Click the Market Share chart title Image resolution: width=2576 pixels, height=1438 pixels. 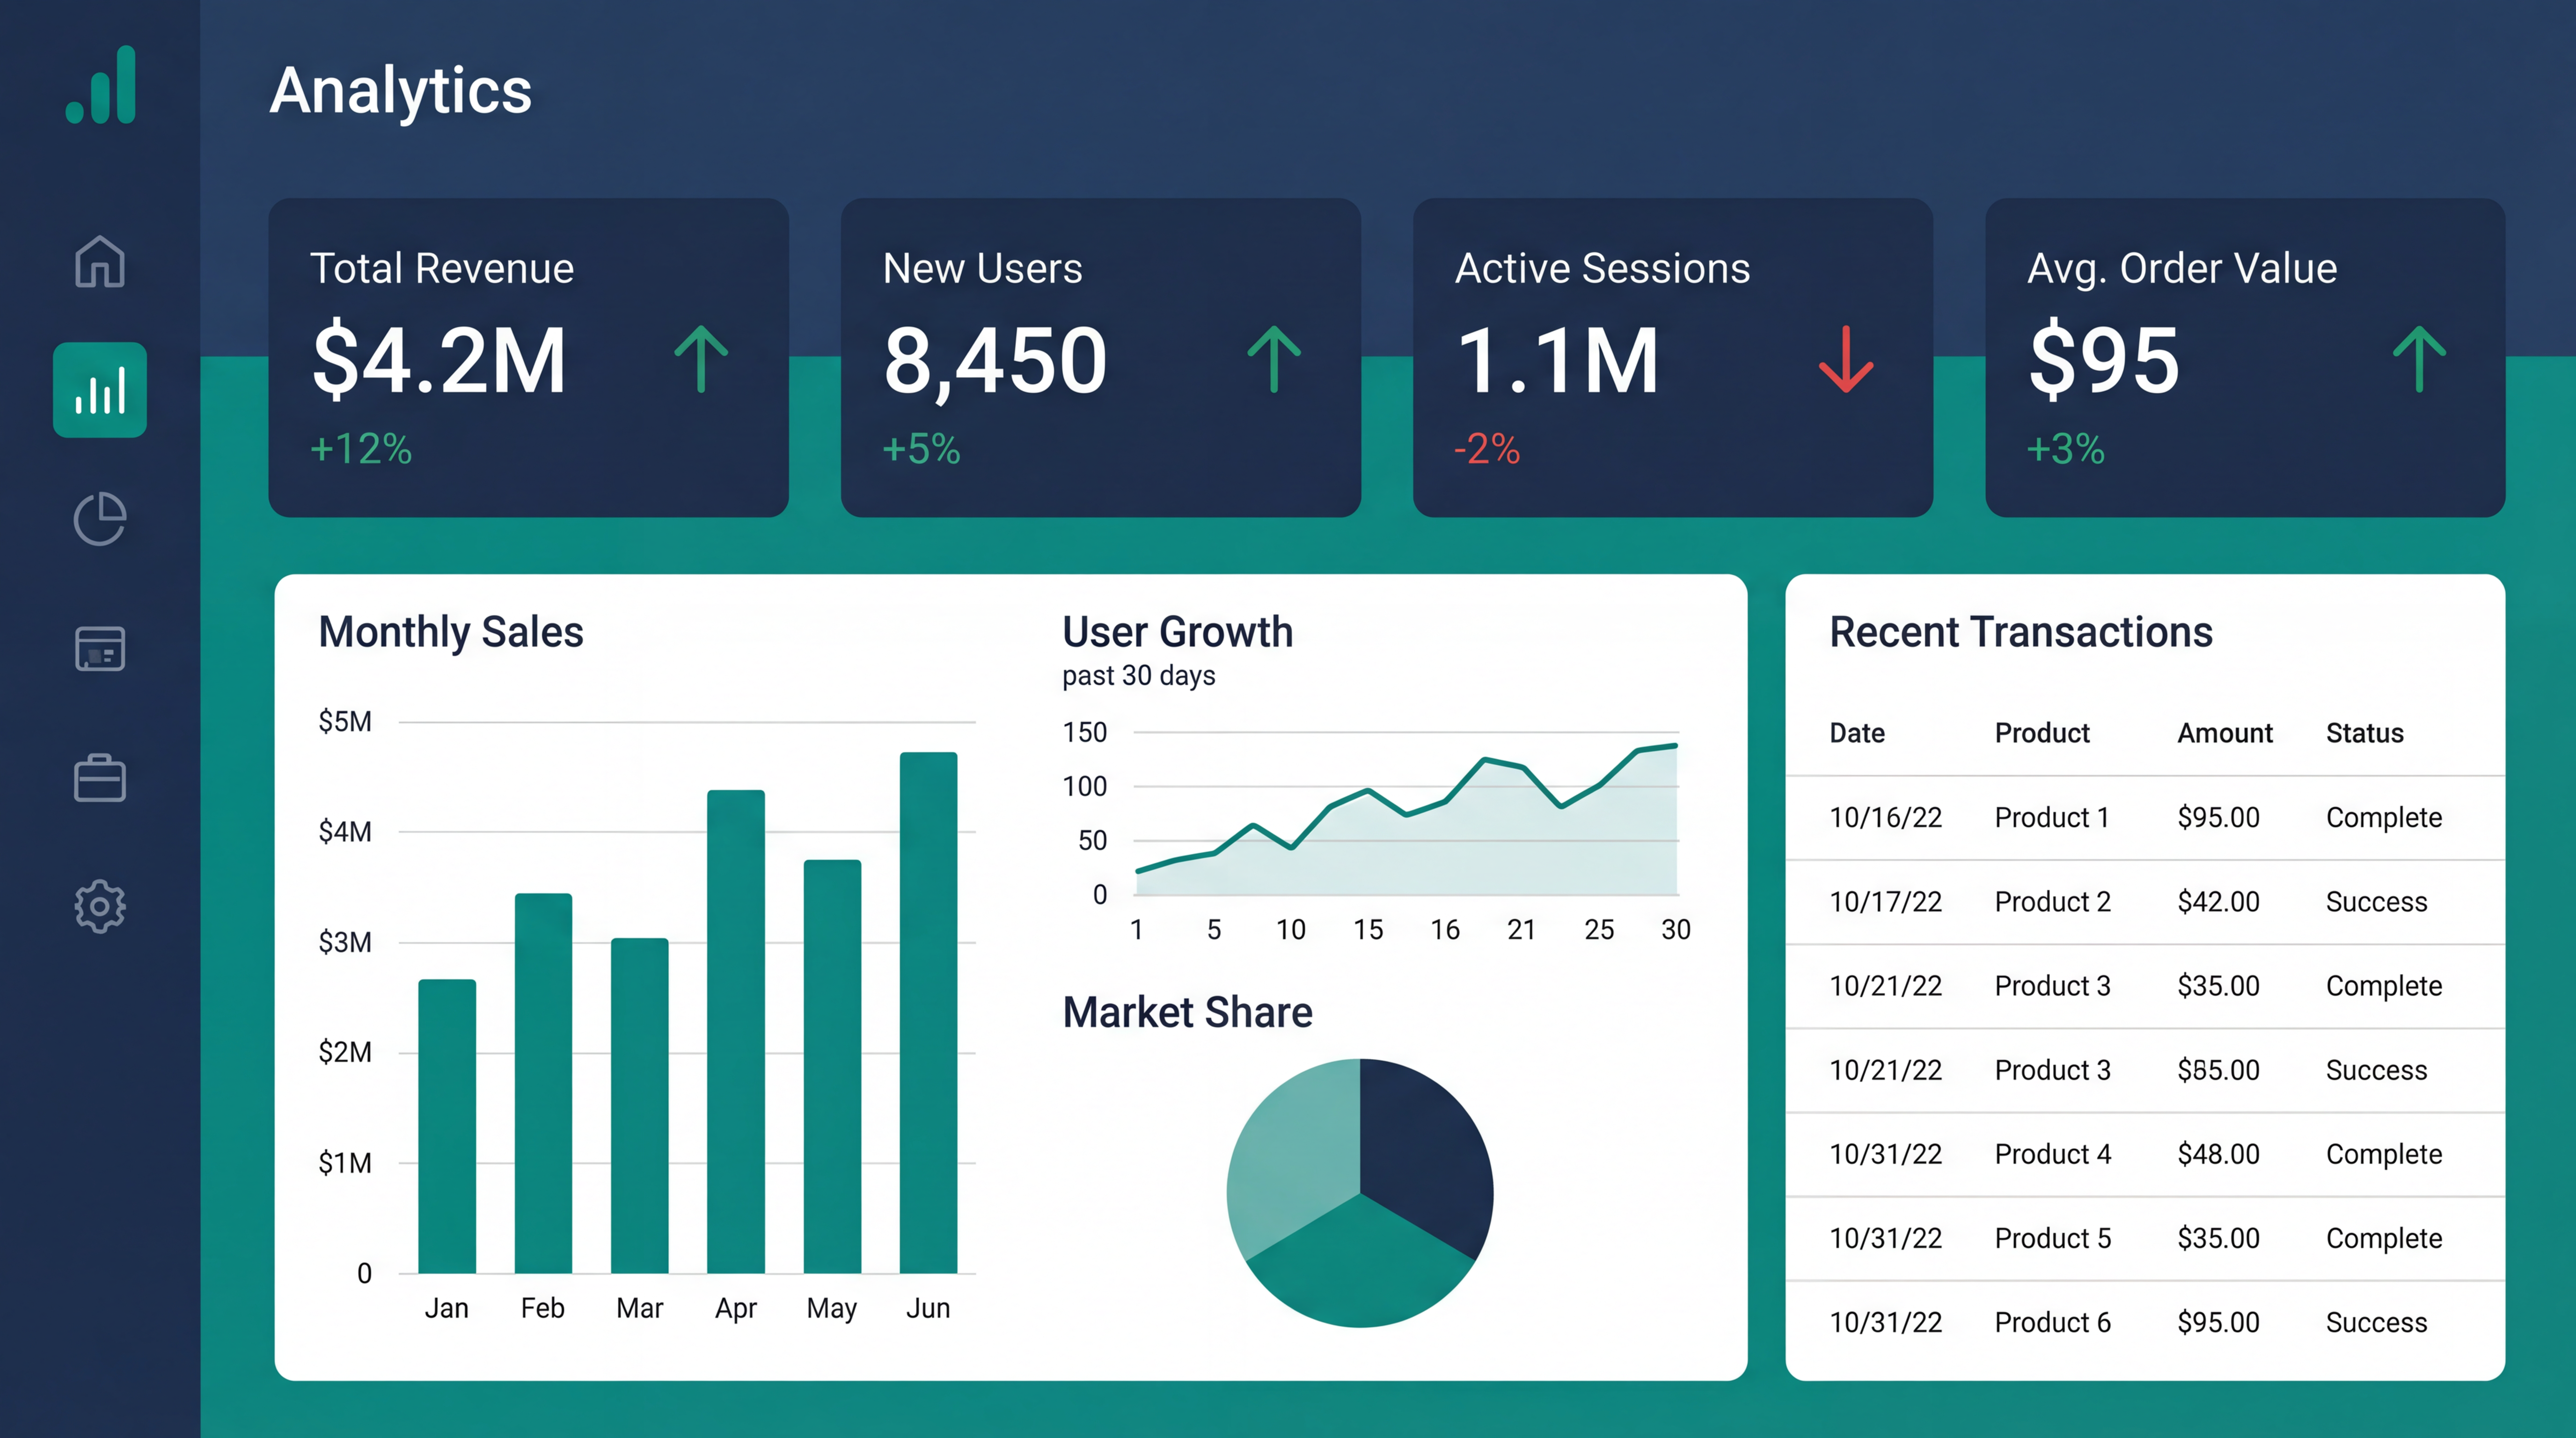tap(1187, 1012)
